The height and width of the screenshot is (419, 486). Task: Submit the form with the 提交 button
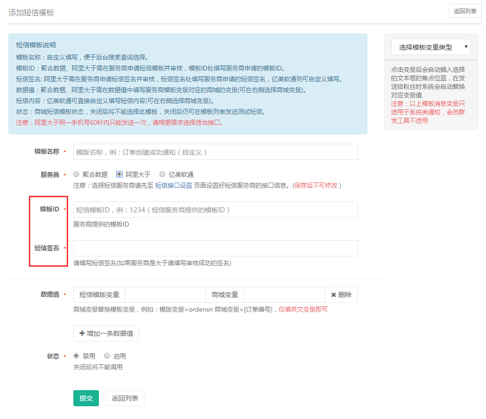click(86, 398)
